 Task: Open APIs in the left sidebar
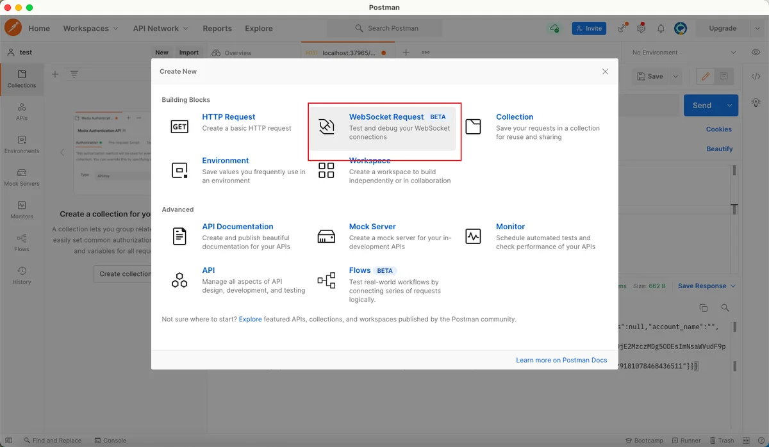point(22,112)
